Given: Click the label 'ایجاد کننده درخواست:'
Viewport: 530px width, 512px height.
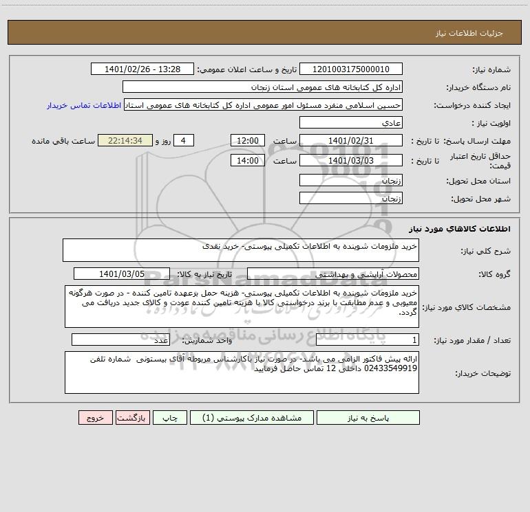Looking at the screenshot, I should click(x=472, y=106).
